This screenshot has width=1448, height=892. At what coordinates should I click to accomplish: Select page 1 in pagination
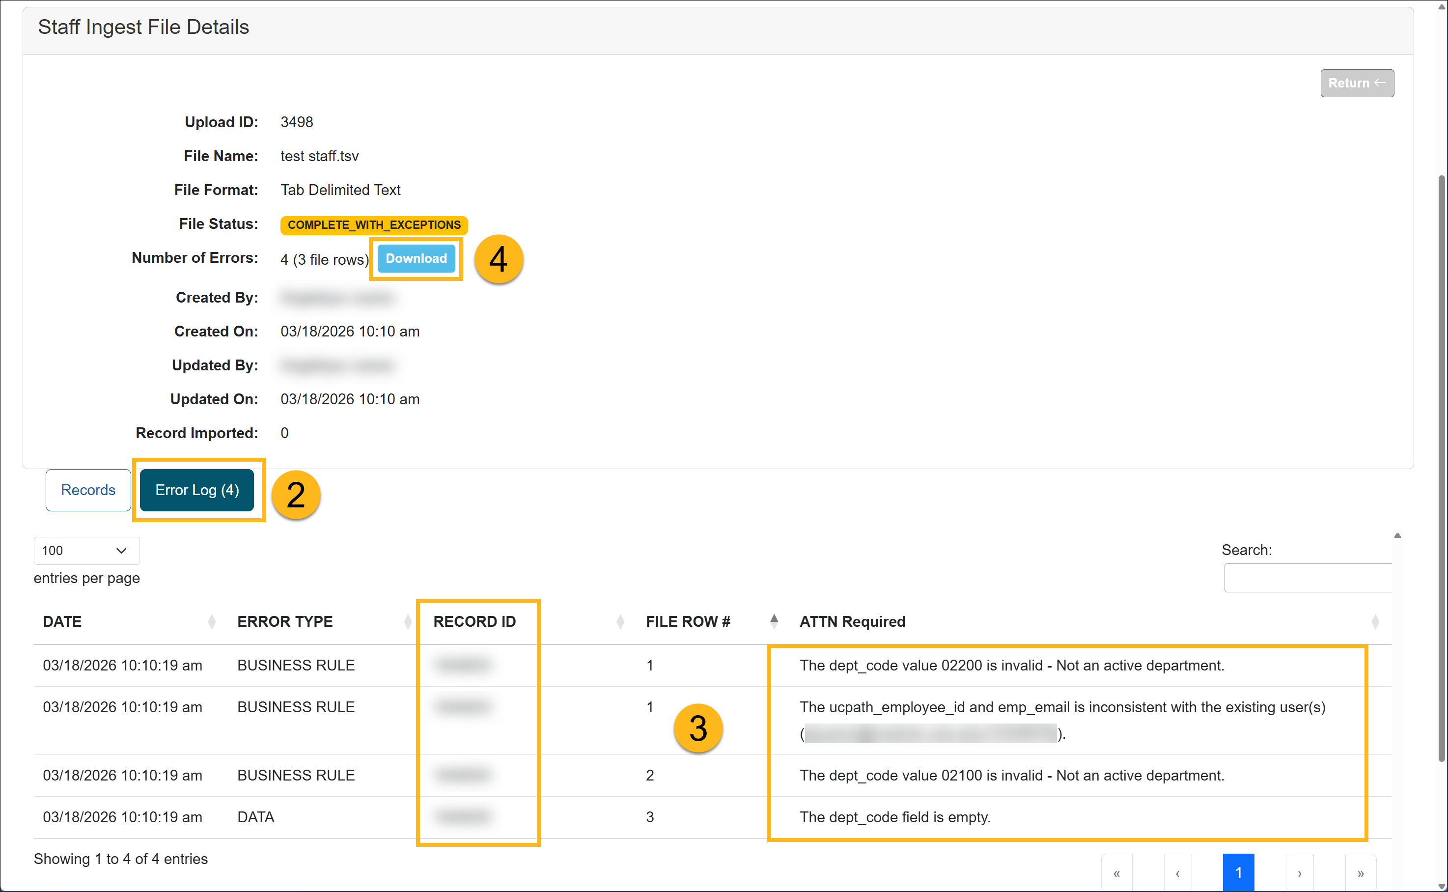click(x=1239, y=871)
